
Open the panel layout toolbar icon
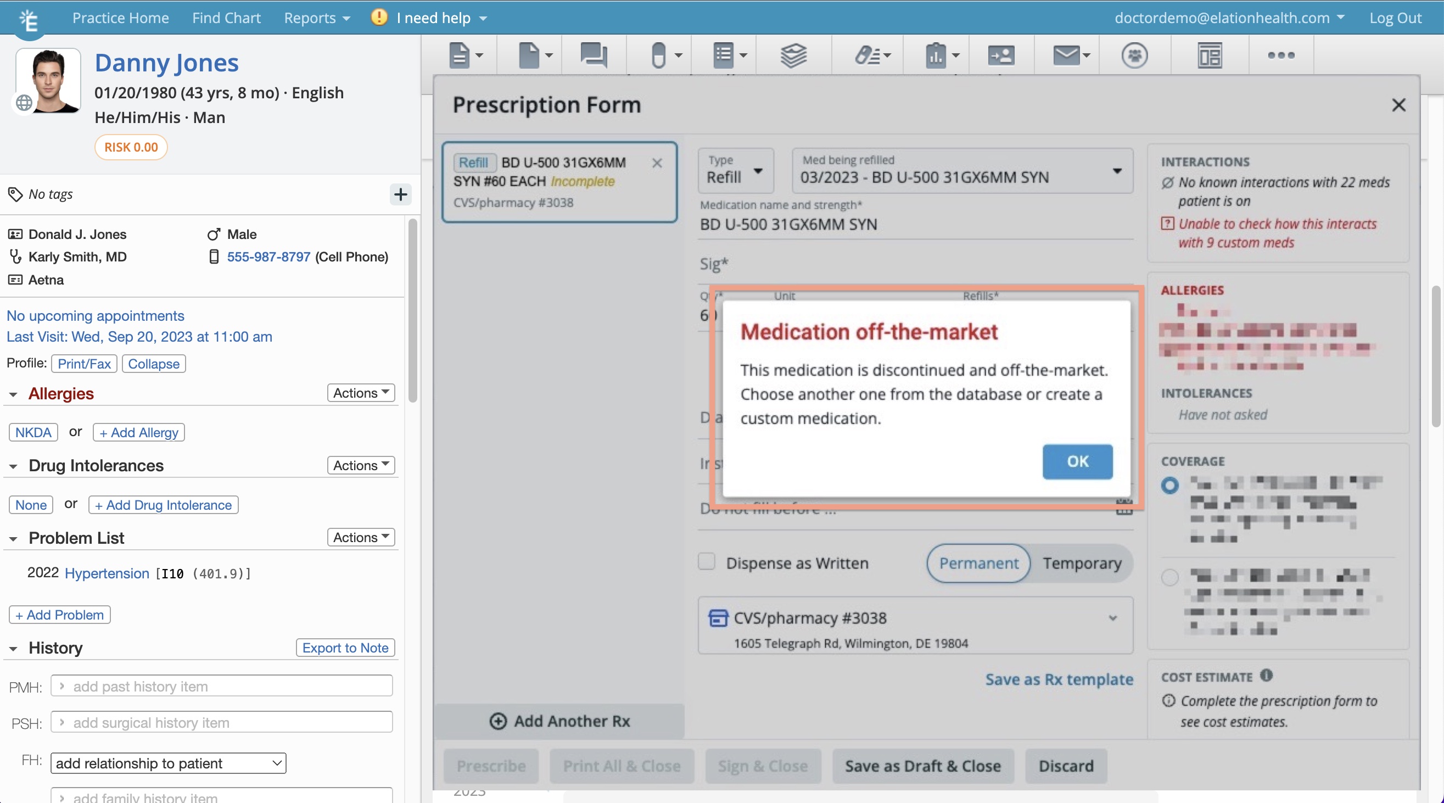[x=1210, y=55]
